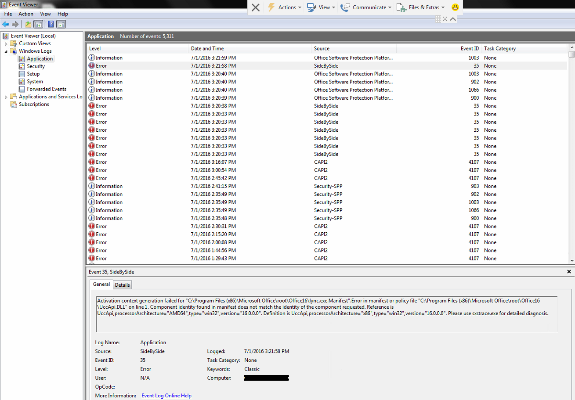Sort events by Level column header
Viewport: 575px width, 400px height.
tap(137, 49)
